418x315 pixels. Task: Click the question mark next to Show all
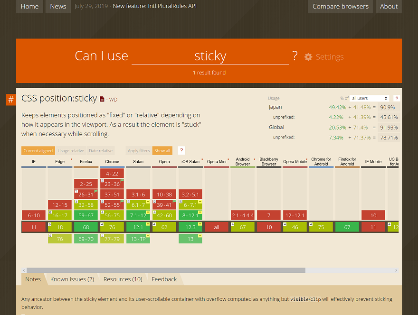(x=181, y=150)
